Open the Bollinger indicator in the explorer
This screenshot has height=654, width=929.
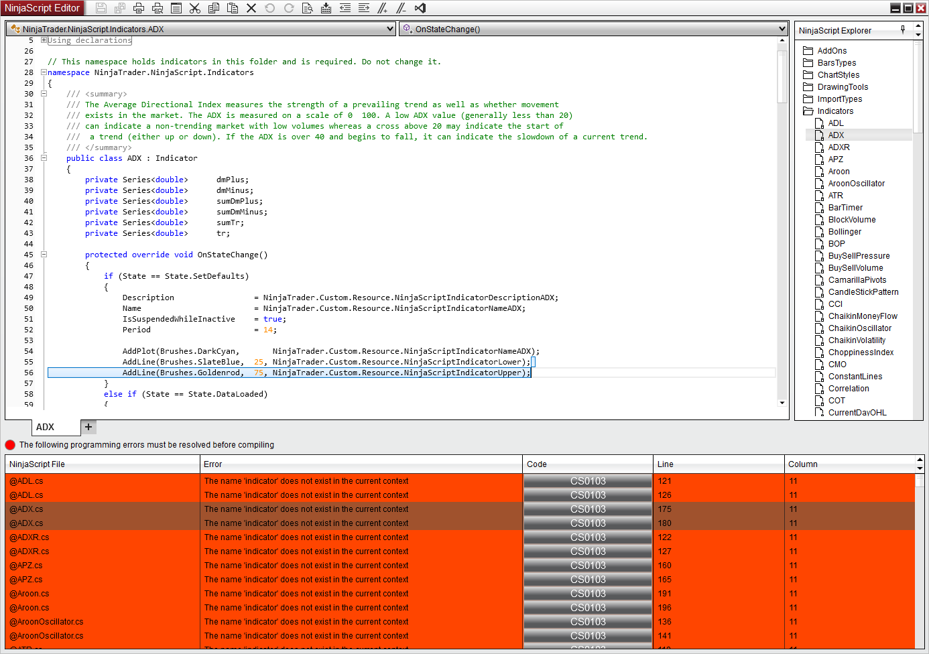click(x=845, y=232)
